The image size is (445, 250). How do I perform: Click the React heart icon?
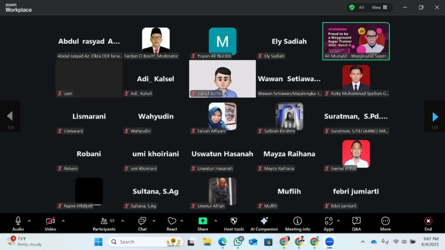click(x=172, y=224)
